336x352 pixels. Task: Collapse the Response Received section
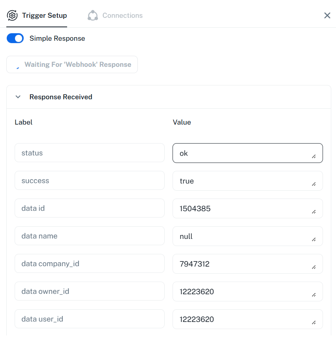(x=18, y=97)
